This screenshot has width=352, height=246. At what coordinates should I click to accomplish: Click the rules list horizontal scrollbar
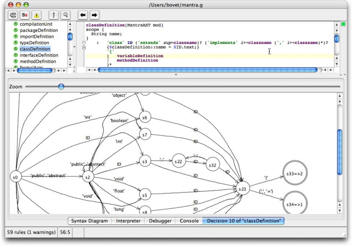click(35, 71)
